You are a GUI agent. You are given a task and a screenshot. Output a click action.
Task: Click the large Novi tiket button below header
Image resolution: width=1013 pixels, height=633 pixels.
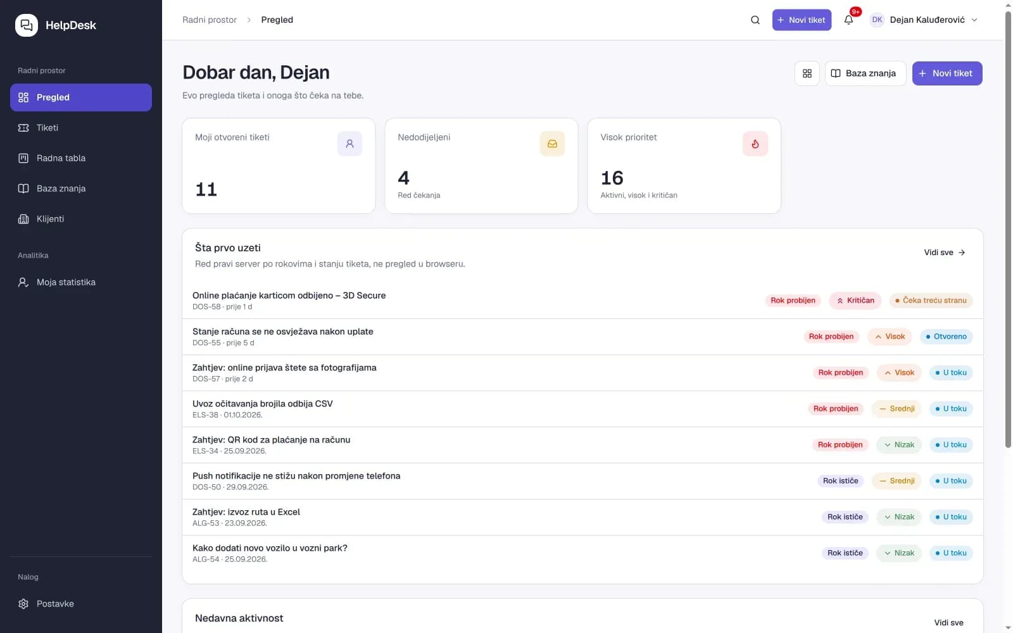[947, 73]
